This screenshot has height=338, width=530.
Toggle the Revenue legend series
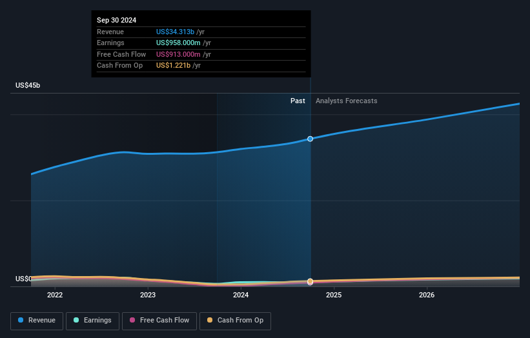point(37,321)
